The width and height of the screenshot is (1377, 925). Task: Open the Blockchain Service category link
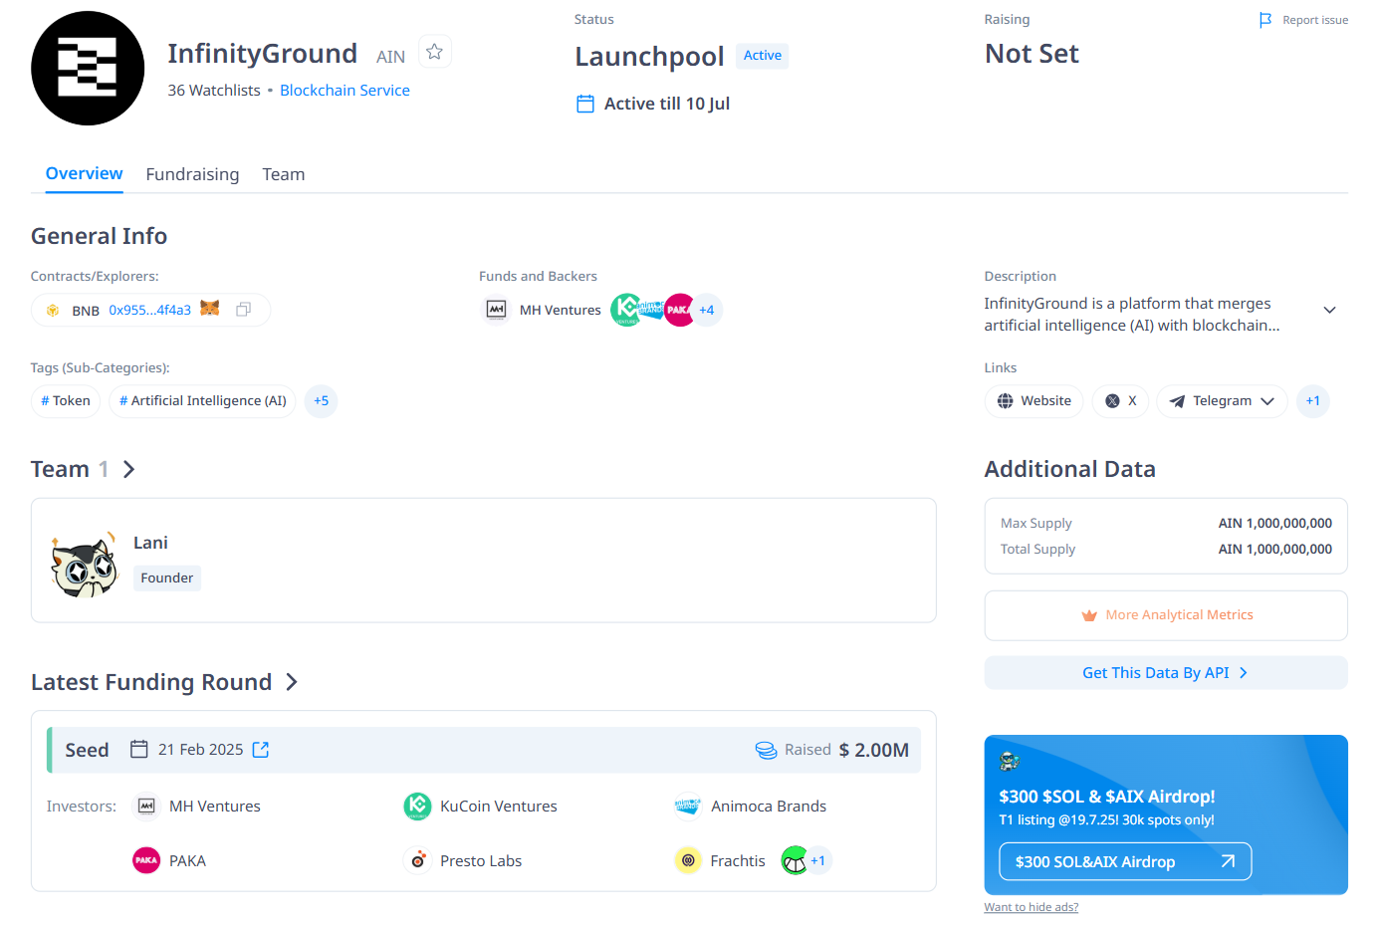point(344,90)
